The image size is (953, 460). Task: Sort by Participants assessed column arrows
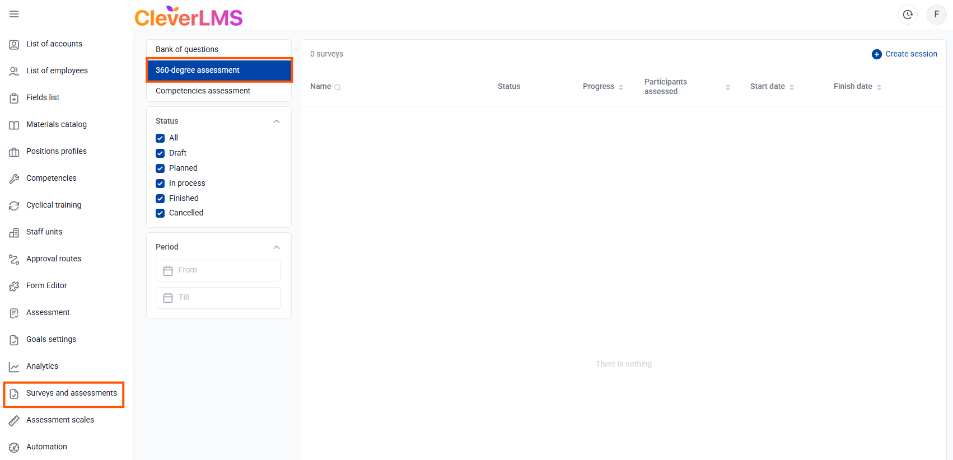pos(728,87)
